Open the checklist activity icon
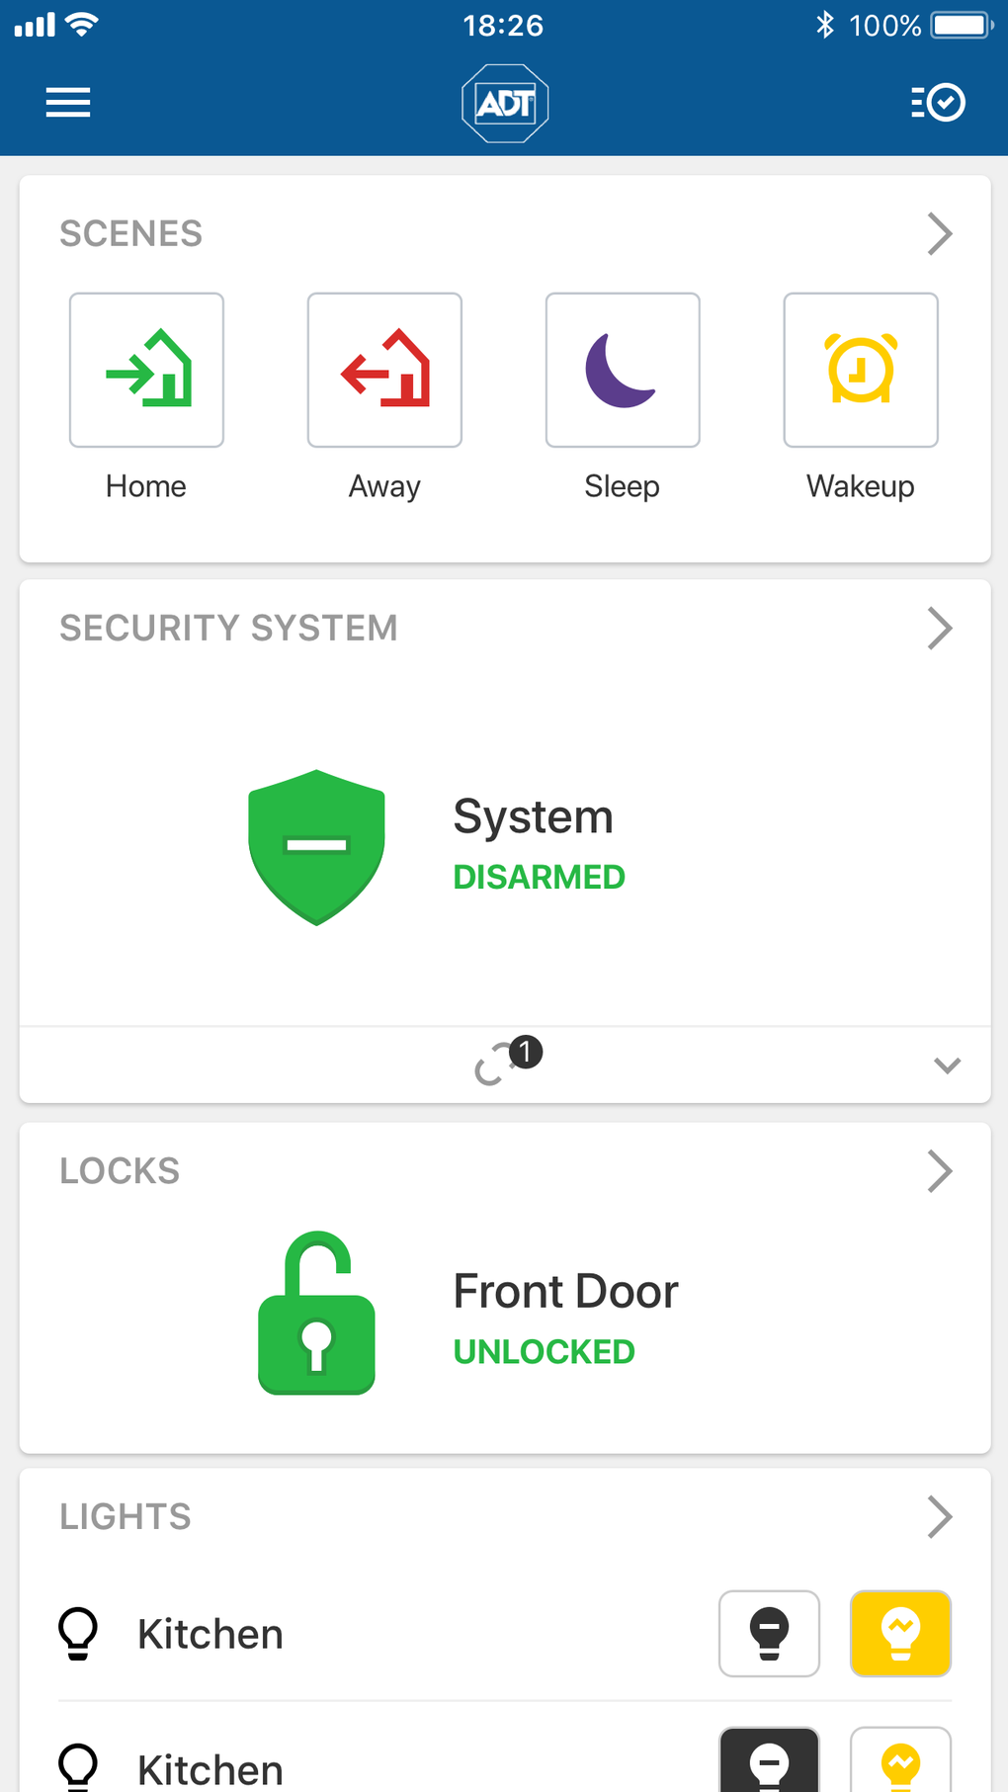 click(938, 103)
